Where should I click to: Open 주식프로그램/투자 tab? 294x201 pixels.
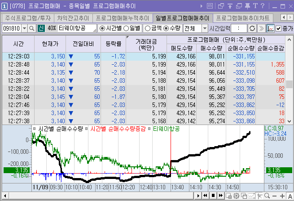click(x=28, y=18)
